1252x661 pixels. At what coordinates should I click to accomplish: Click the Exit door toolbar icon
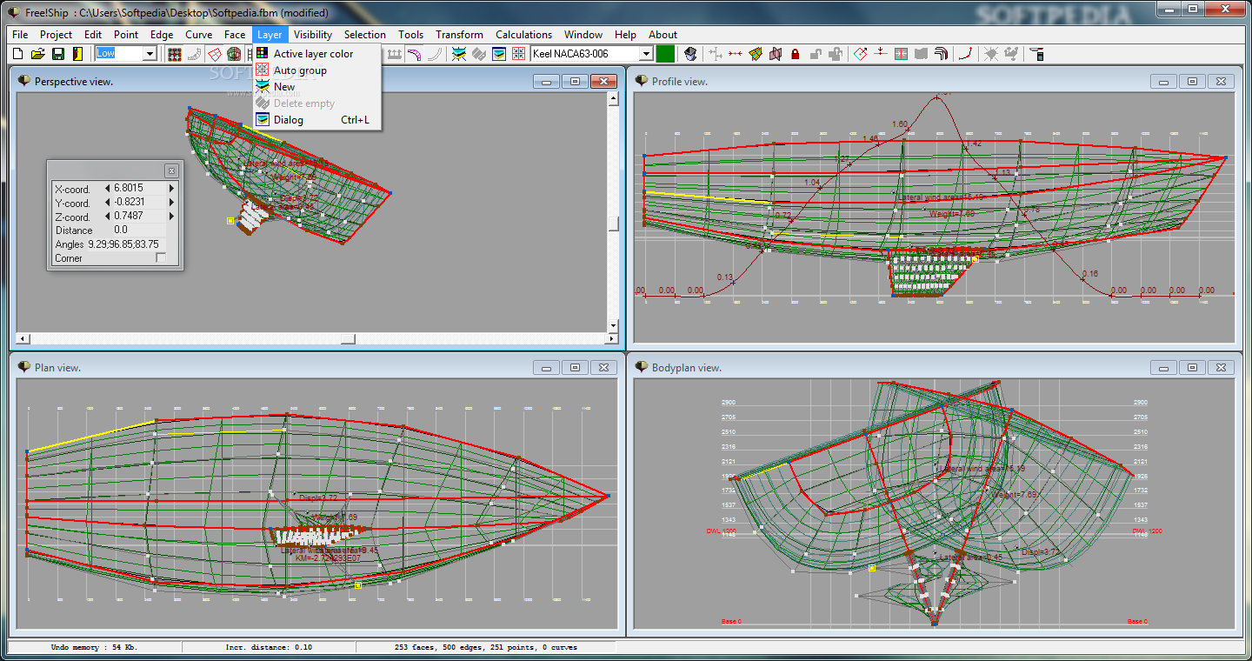pyautogui.click(x=77, y=54)
